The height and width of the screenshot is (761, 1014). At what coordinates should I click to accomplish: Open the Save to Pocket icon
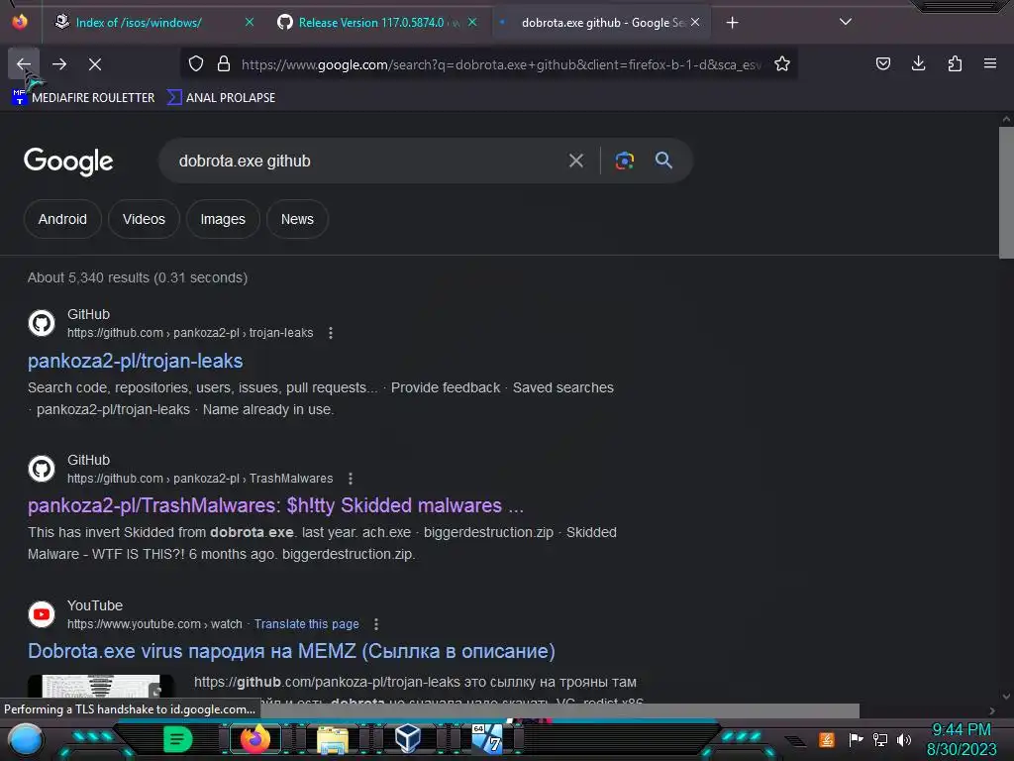click(882, 63)
